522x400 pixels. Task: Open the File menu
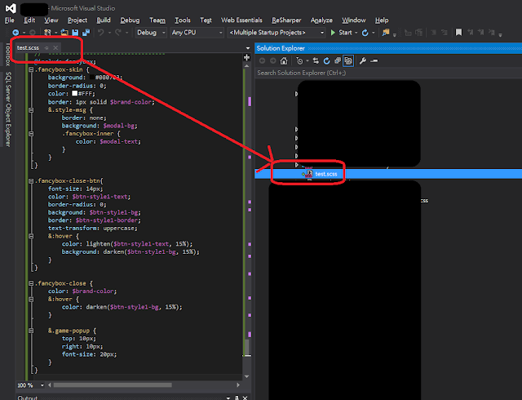point(9,20)
